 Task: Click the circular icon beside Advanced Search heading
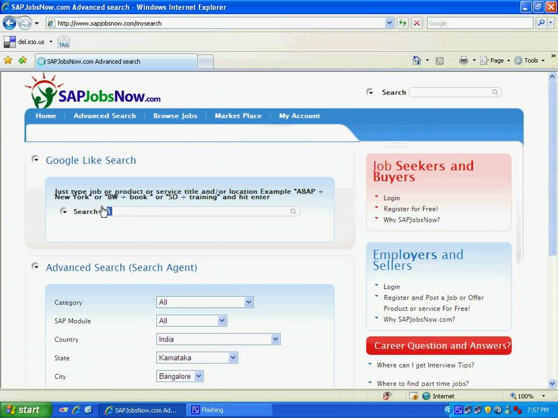[x=35, y=266]
